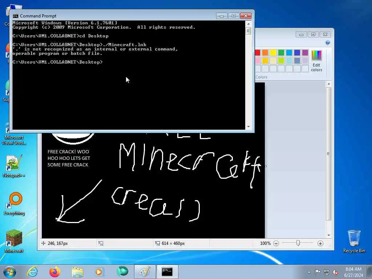
Task: Click the Command Prompt scroll up arrow
Action: [248, 24]
